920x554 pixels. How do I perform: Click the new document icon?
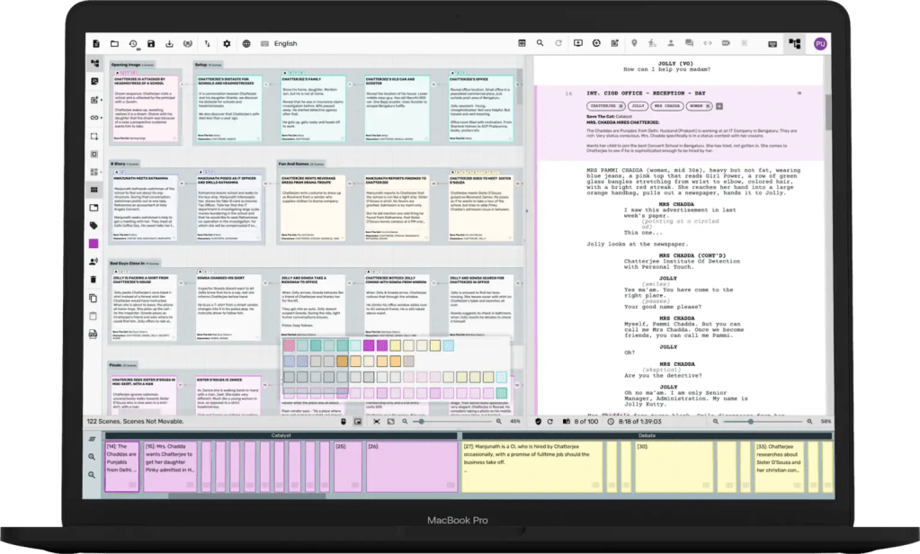click(x=95, y=43)
